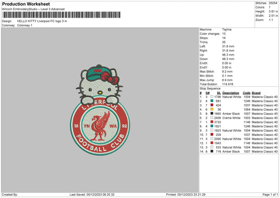Screen dimensions: 280x198
Task: Click the Max Jump value 6.9 mm
Action: pos(227,80)
